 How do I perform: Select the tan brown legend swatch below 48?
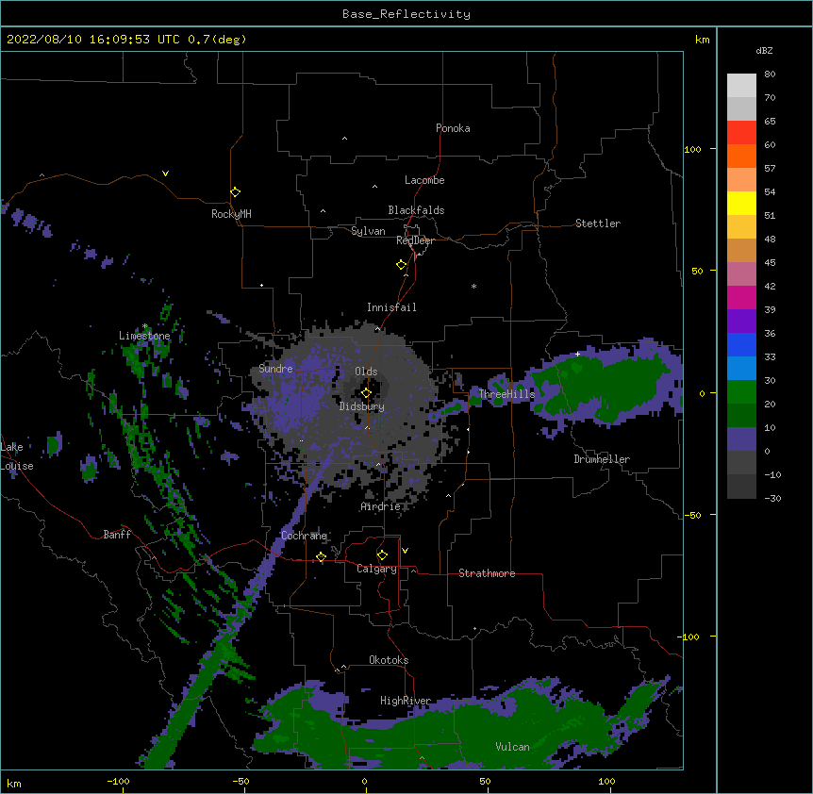[x=741, y=250]
